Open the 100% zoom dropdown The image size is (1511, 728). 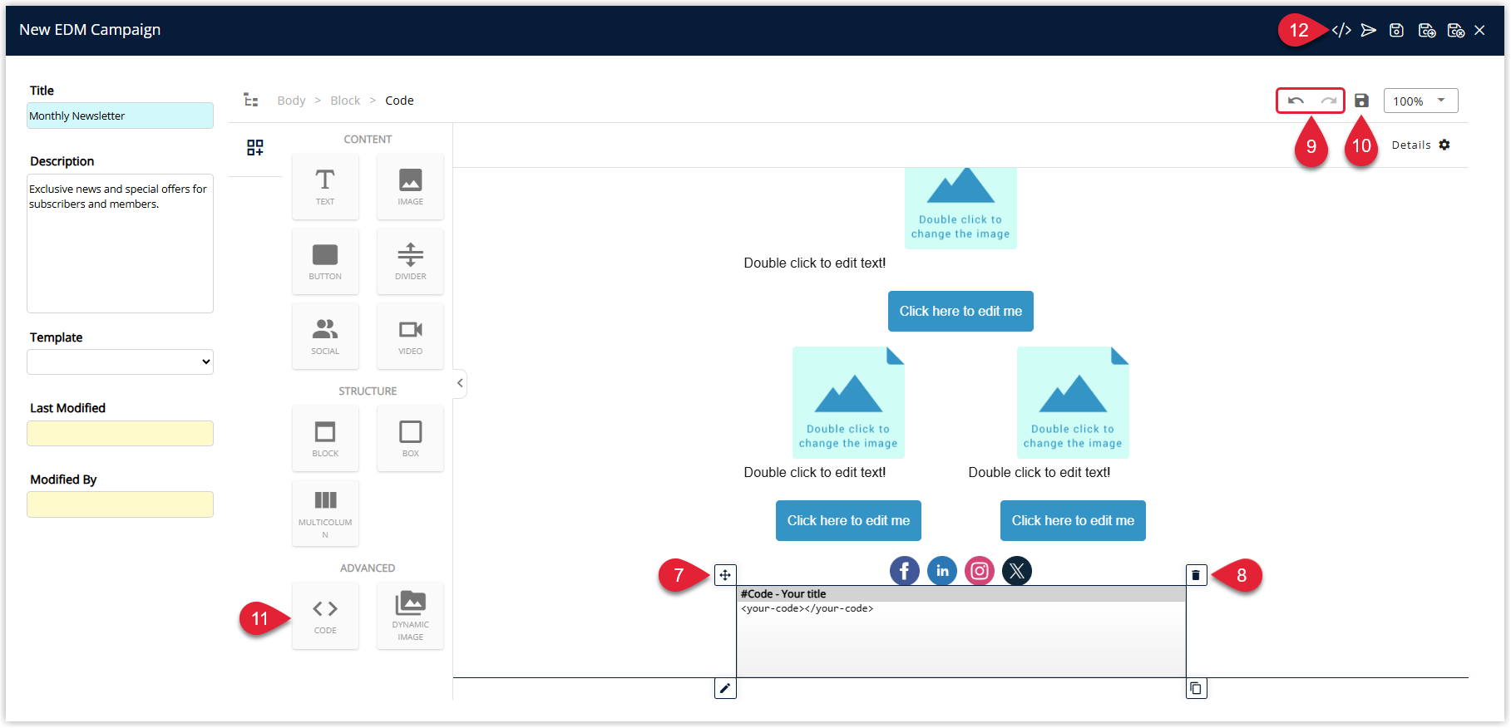click(x=1420, y=101)
